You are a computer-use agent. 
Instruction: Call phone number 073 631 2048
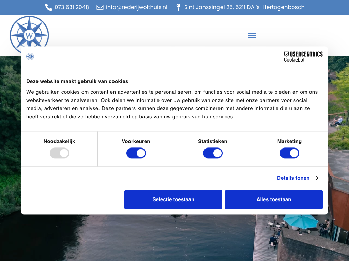pyautogui.click(x=72, y=7)
